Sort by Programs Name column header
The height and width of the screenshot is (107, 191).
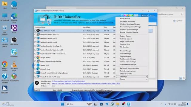pyautogui.click(x=56, y=27)
